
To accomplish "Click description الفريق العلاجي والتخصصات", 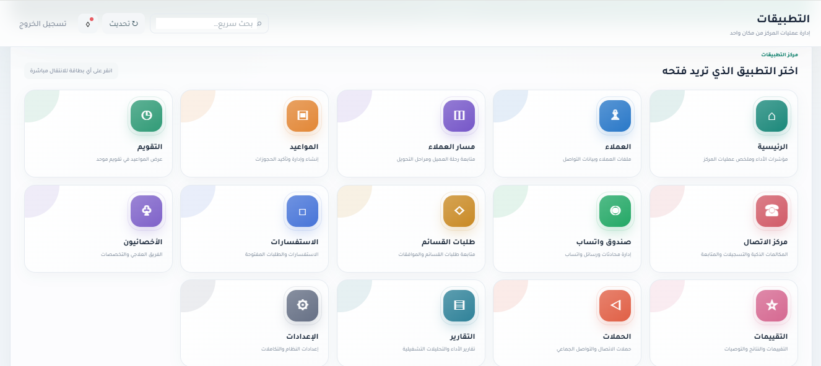I will tap(132, 254).
